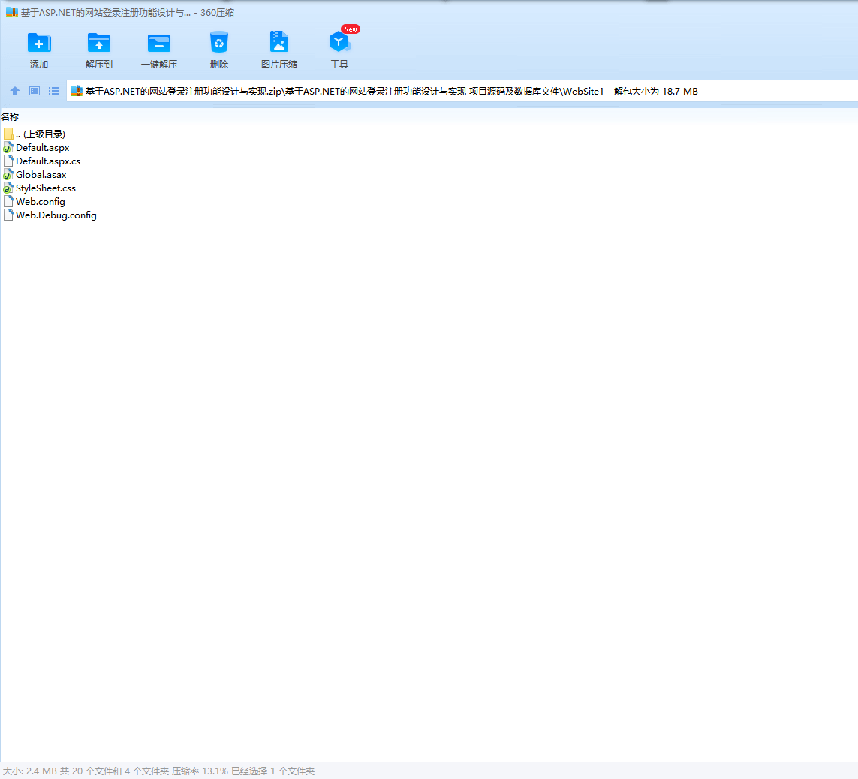Click the archive icon in the path bar
Image resolution: width=858 pixels, height=779 pixels.
(x=77, y=91)
